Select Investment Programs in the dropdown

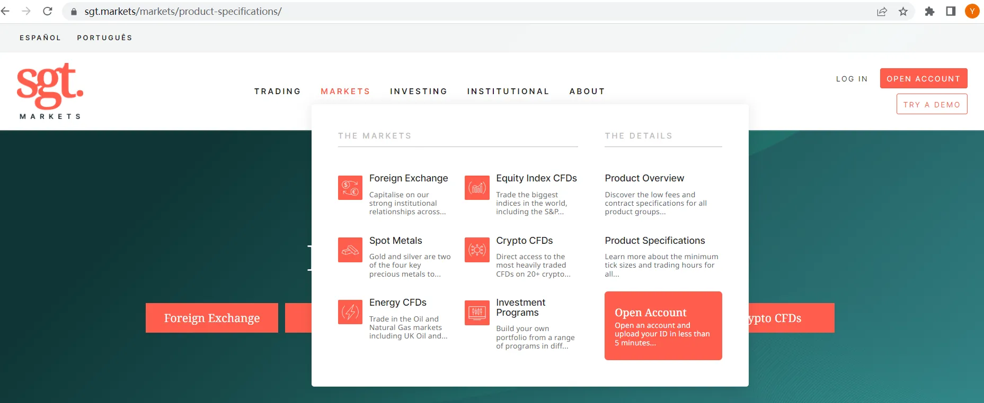click(521, 307)
